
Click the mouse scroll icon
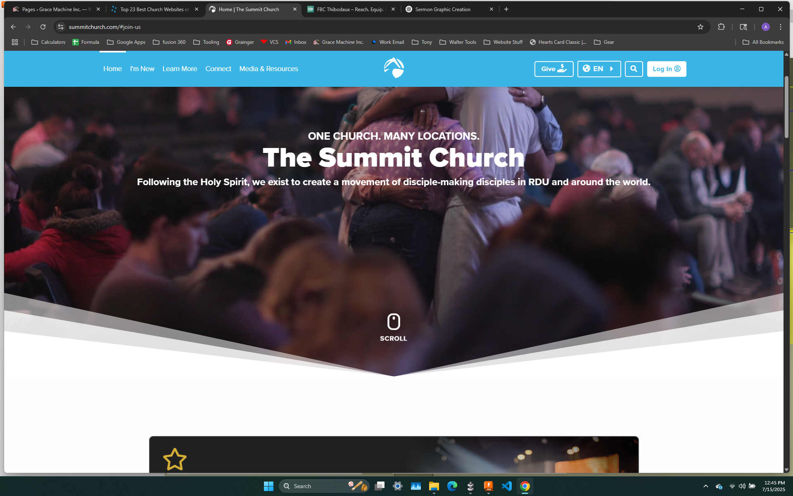(394, 322)
